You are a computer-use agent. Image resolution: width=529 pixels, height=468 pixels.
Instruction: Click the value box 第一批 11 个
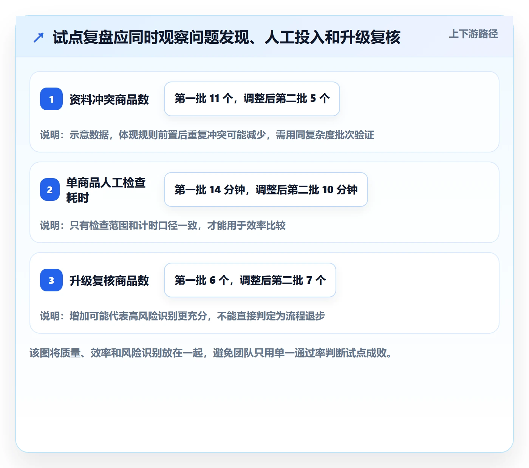[x=252, y=99]
